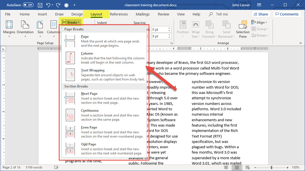Screen dimensions: 305x171
Task: Open the Insert ribbon tab
Action: (x=42, y=14)
